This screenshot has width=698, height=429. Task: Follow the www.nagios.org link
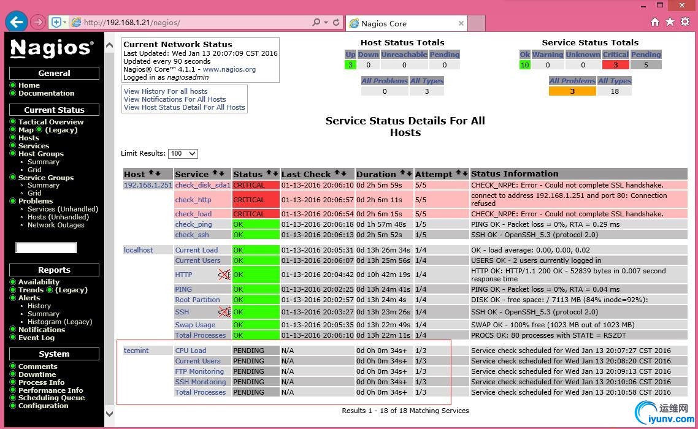[x=229, y=69]
